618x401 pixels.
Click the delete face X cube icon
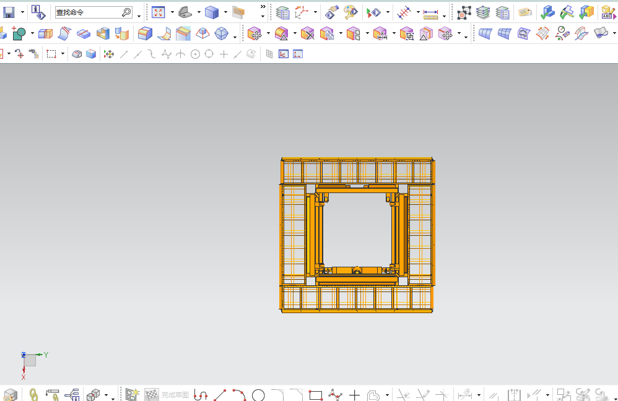(307, 34)
